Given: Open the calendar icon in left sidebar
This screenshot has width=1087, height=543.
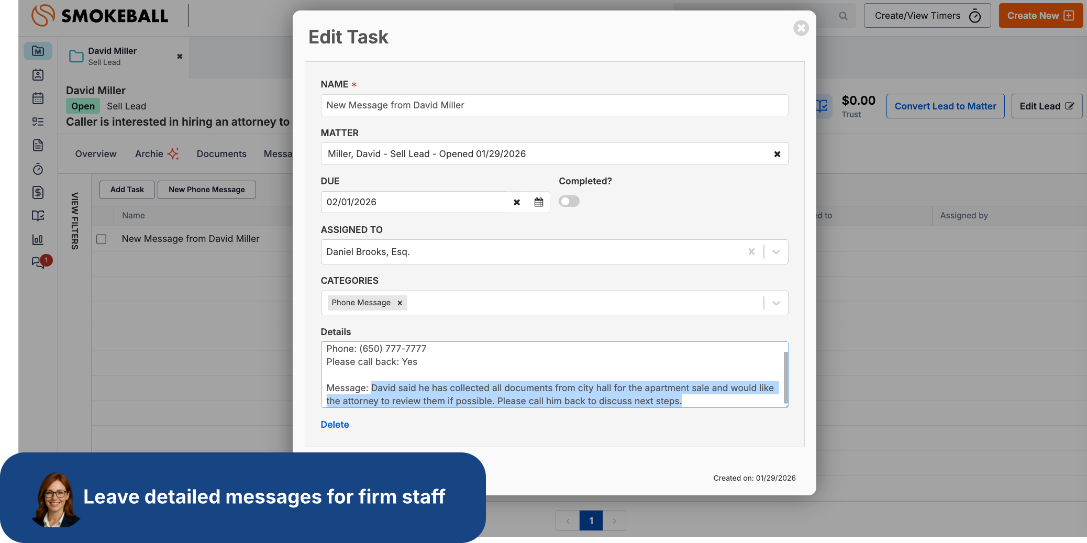Looking at the screenshot, I should click(38, 98).
